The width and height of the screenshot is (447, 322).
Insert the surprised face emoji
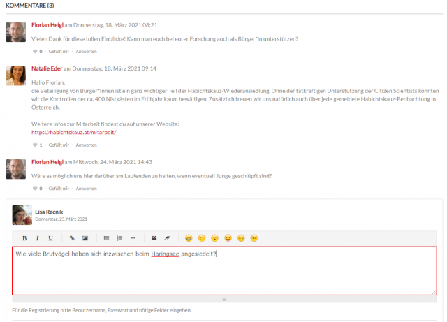(x=215, y=238)
